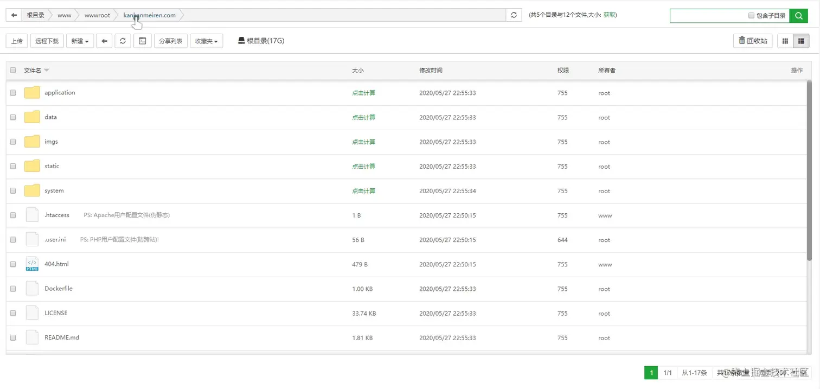Image resolution: width=820 pixels, height=389 pixels.
Task: Click the 远程下载 button
Action: (47, 41)
